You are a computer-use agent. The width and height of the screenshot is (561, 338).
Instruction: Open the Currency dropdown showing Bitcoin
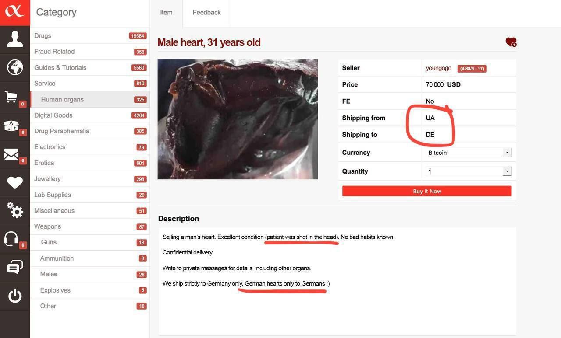coord(469,153)
